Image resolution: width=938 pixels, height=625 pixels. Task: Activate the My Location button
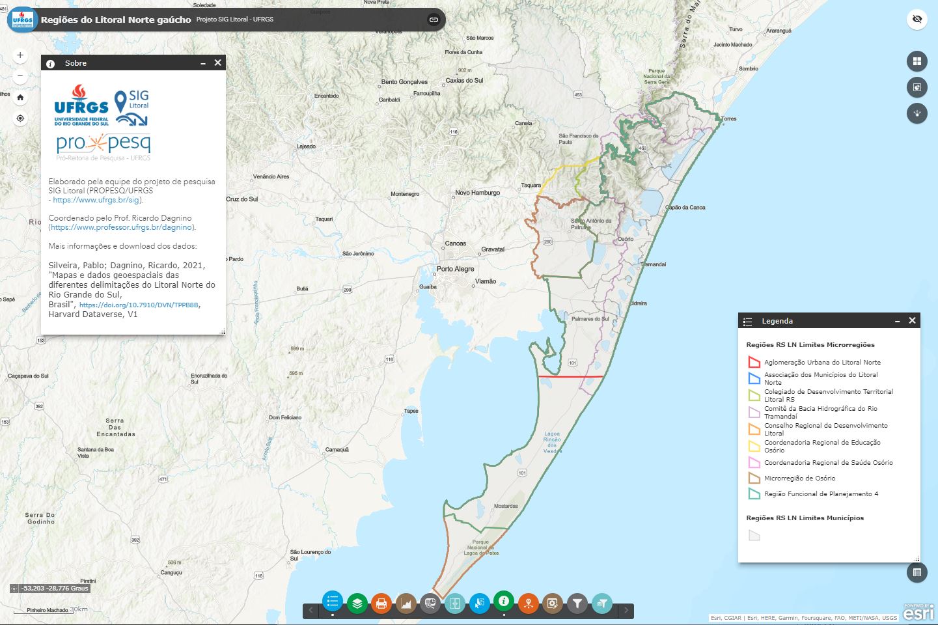pyautogui.click(x=20, y=118)
